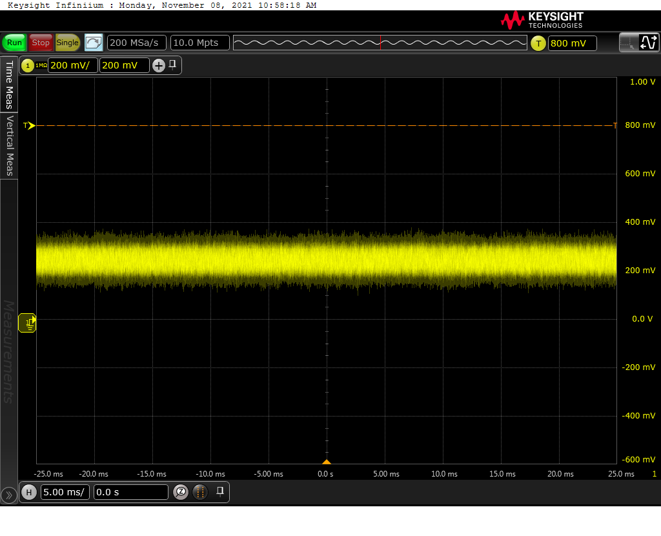Click the 0.0 s time axis label
This screenshot has width=661, height=536.
point(325,474)
